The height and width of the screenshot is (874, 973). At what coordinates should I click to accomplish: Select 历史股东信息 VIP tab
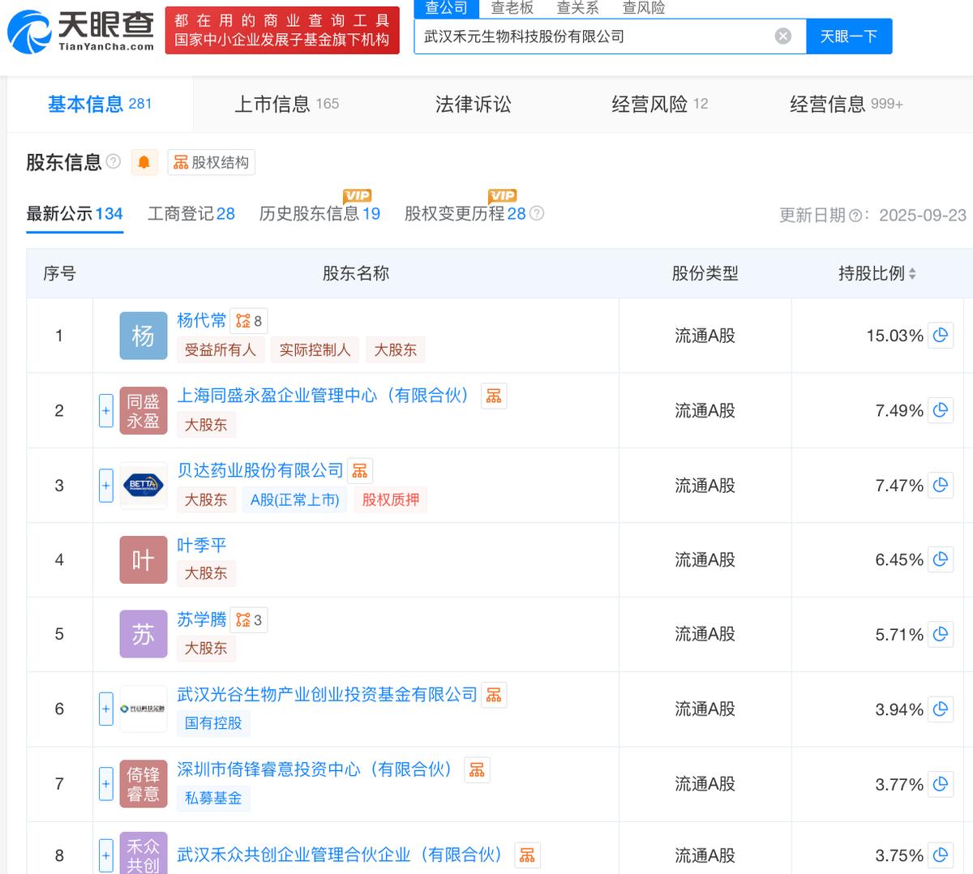point(319,214)
